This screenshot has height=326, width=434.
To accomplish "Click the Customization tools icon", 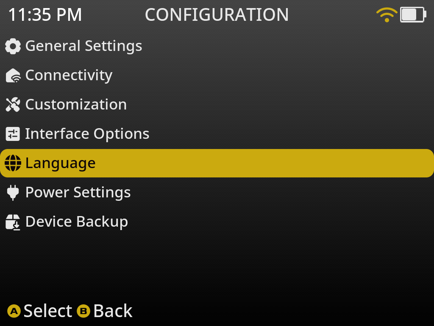I will (x=13, y=104).
